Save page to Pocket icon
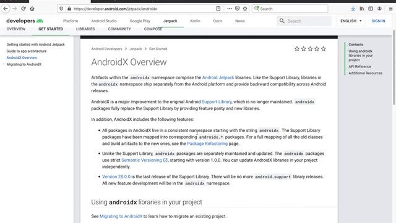The width and height of the screenshot is (396, 223). point(237,9)
